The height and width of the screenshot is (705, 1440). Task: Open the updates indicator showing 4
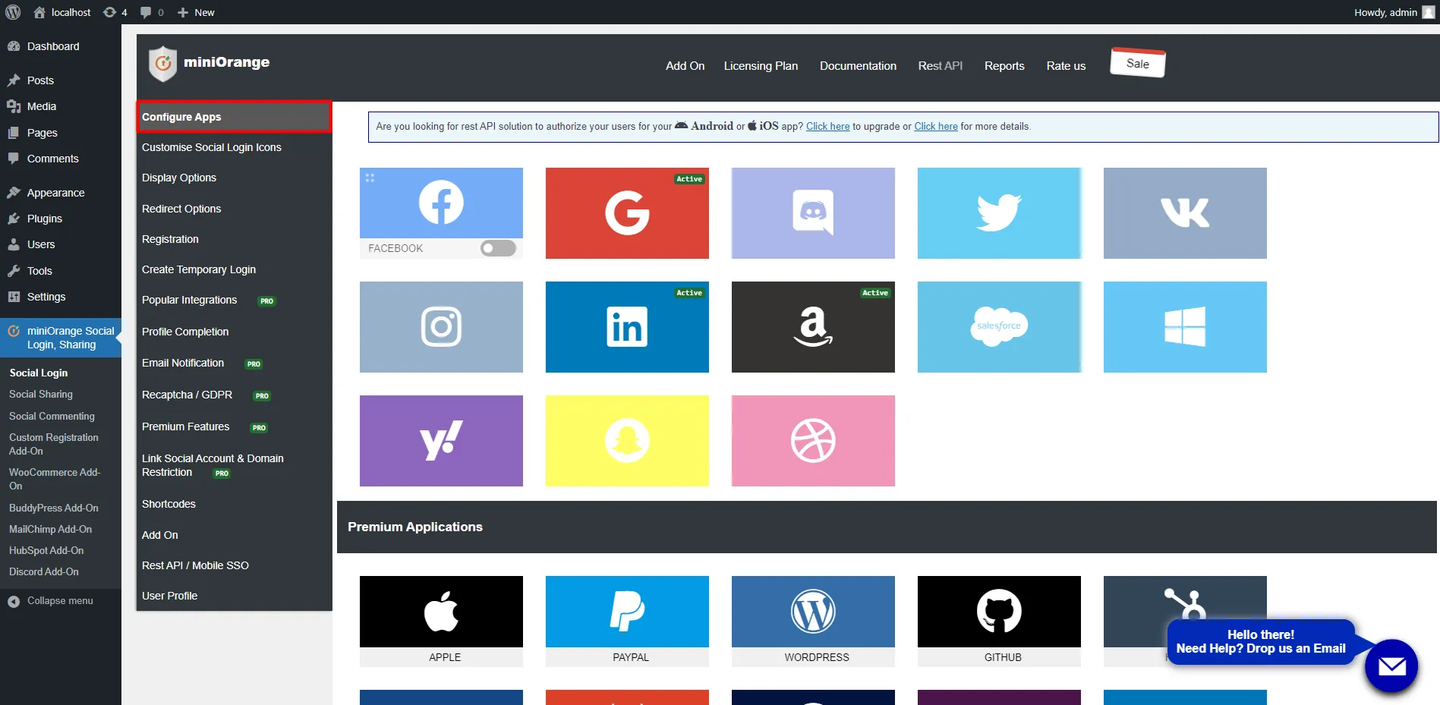(x=115, y=12)
